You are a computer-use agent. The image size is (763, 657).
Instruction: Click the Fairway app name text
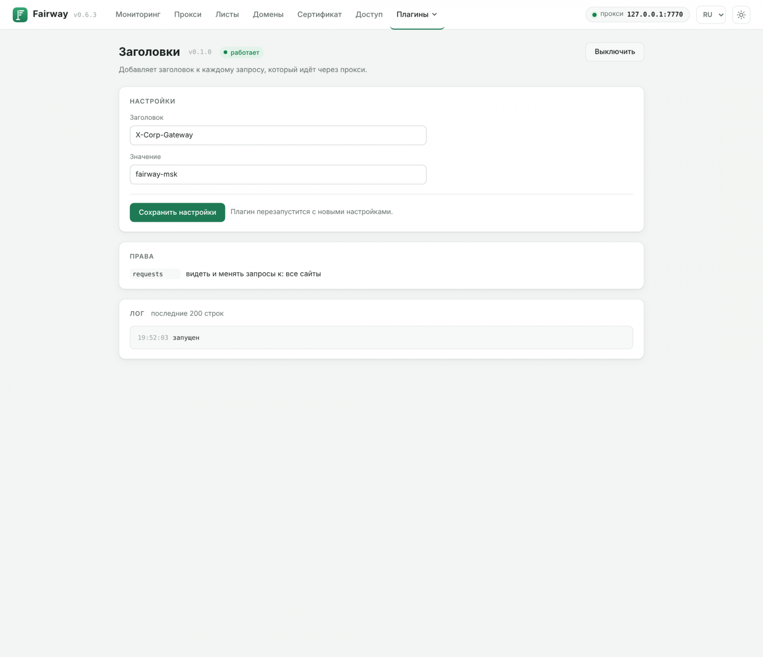pyautogui.click(x=50, y=14)
